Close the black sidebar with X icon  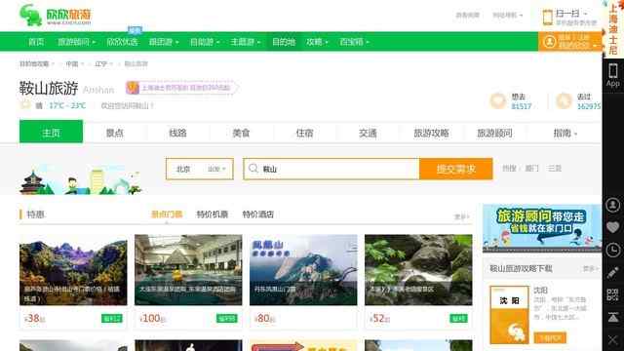[x=613, y=340]
